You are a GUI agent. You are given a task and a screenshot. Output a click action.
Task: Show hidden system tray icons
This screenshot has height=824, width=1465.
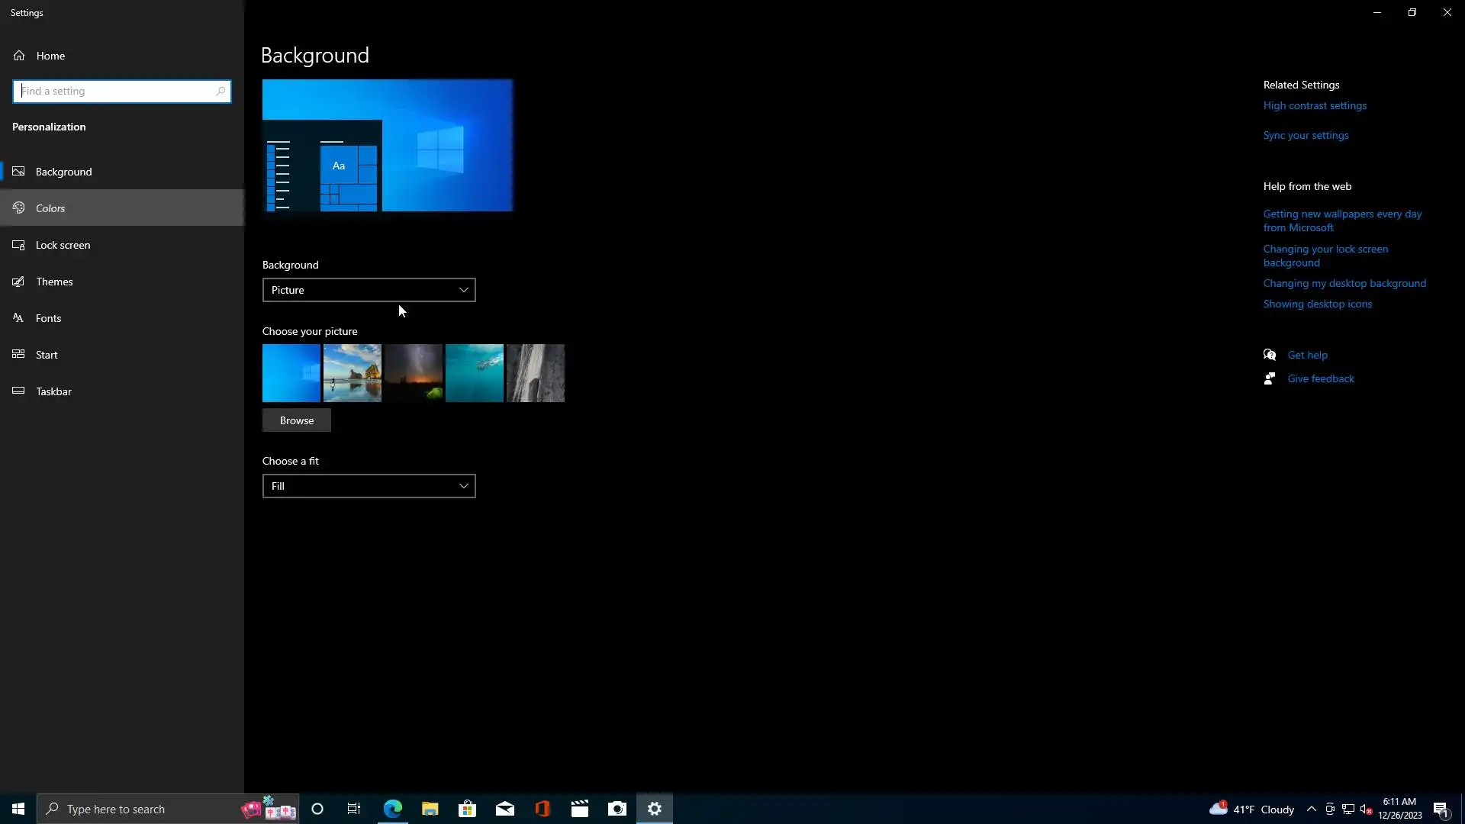click(1311, 810)
